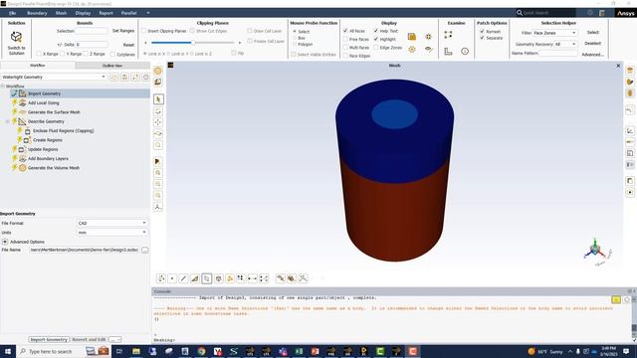Click the eye-slash hide icon in Display group

[429, 49]
